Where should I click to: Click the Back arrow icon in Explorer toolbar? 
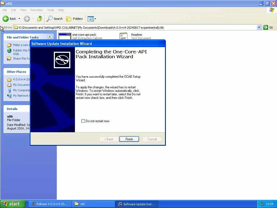[6, 19]
